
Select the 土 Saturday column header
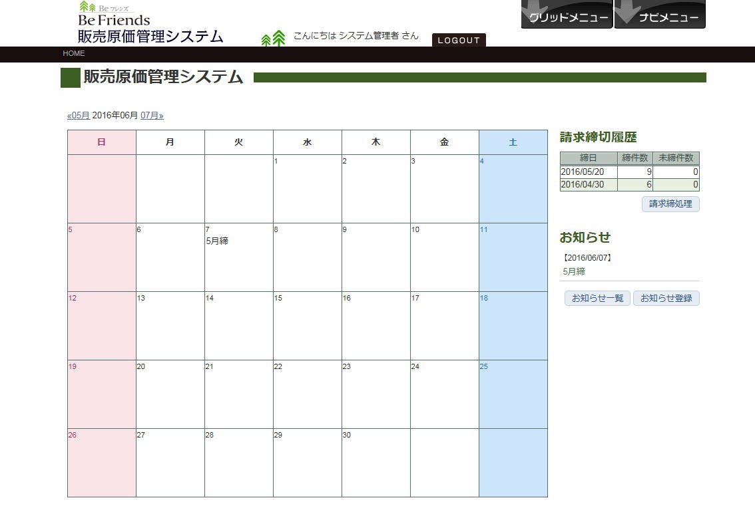click(513, 142)
